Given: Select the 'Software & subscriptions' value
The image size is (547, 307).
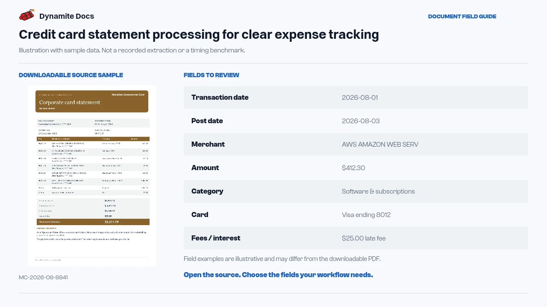Looking at the screenshot, I should 378,191.
